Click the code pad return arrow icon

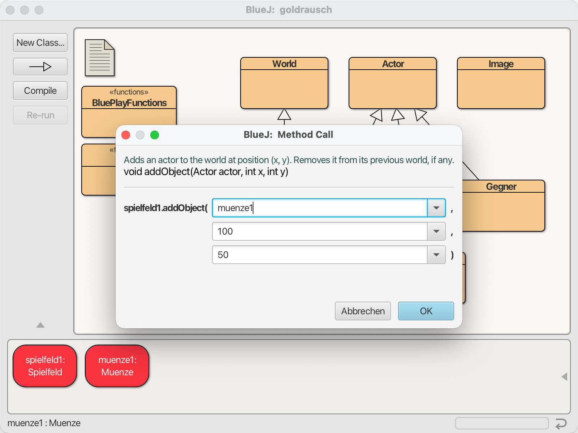561,423
